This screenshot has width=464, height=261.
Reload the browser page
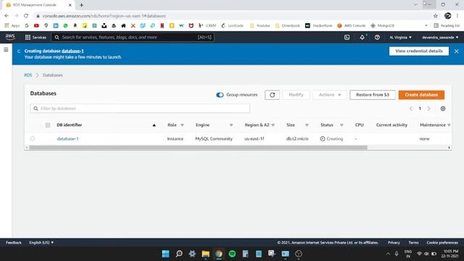(26, 16)
